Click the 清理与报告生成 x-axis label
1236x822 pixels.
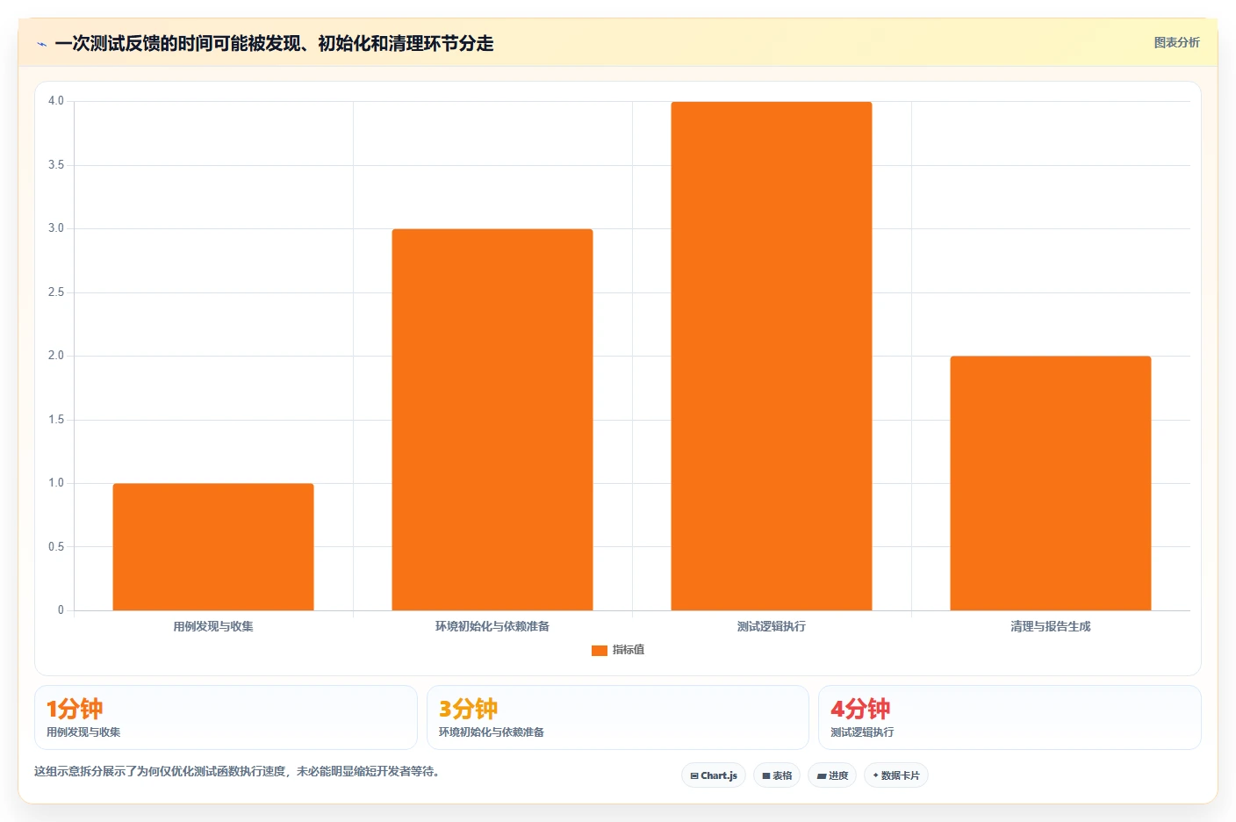(x=1051, y=626)
